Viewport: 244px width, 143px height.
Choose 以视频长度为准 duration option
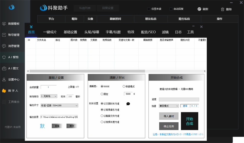click(102, 122)
